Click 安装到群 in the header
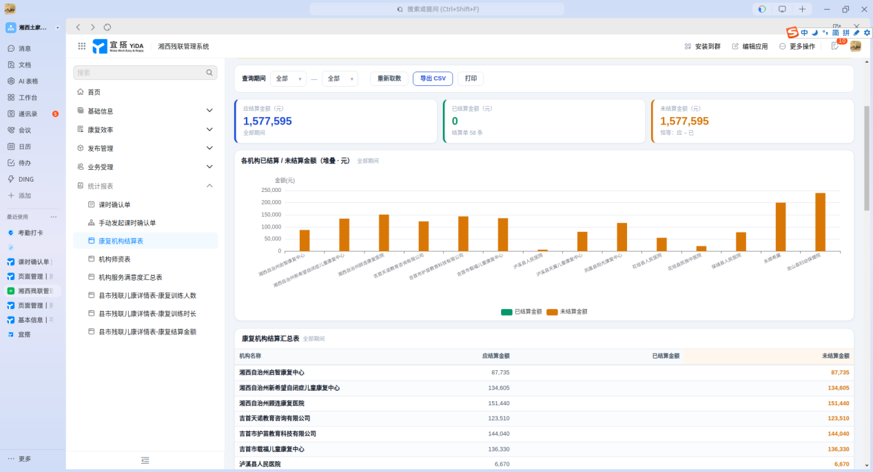The width and height of the screenshot is (873, 472). tap(702, 46)
